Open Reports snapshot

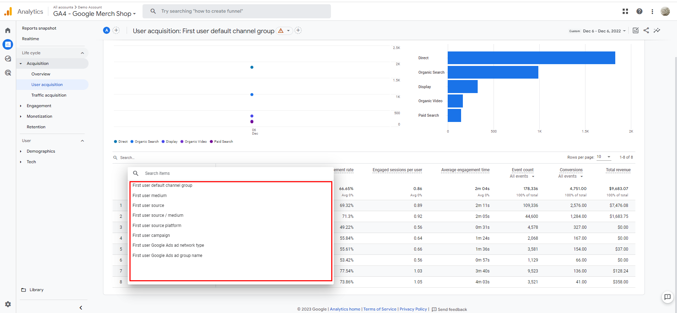coord(39,28)
